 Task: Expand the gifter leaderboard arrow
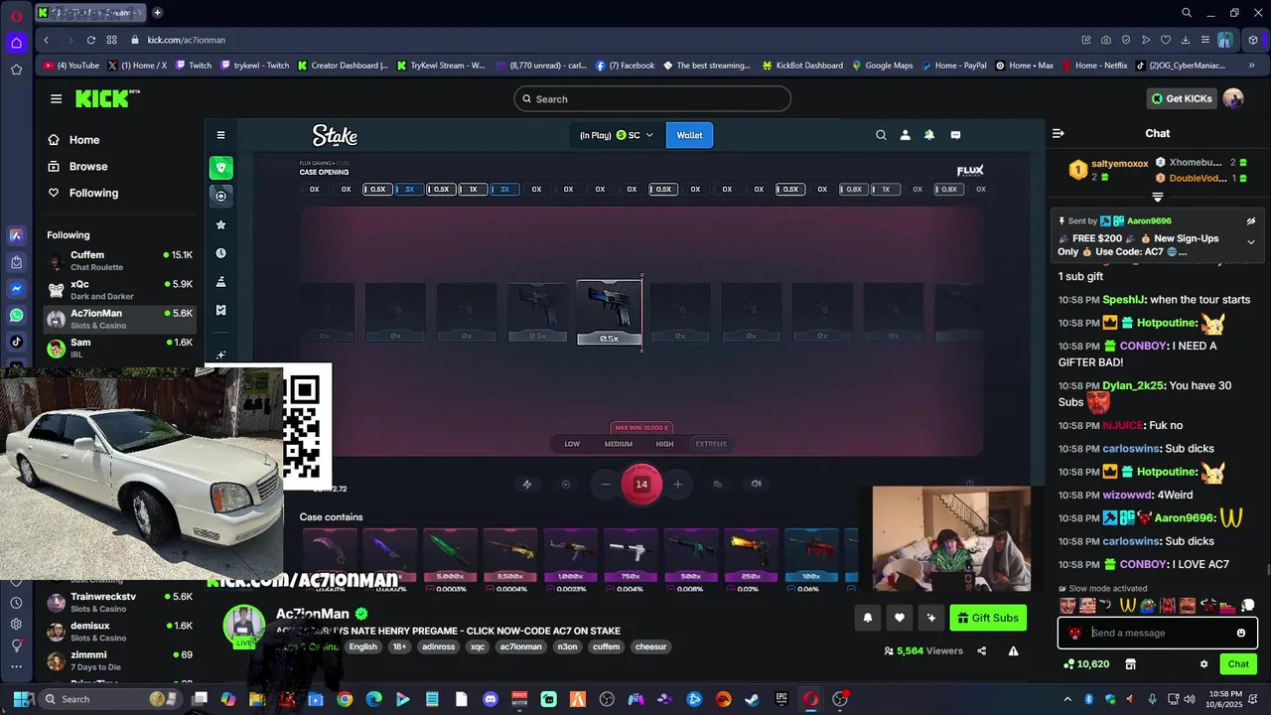1158,197
